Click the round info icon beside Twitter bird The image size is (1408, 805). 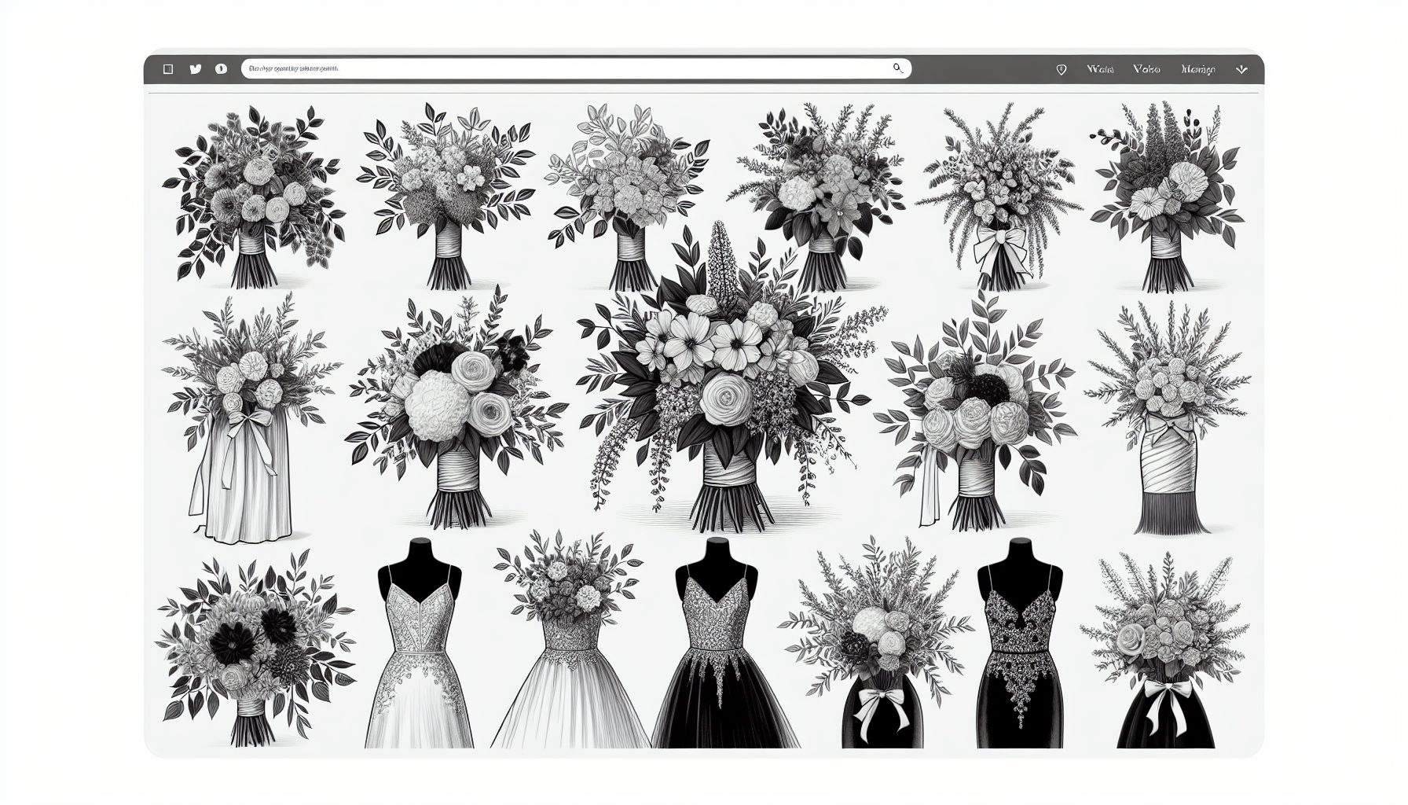pyautogui.click(x=221, y=69)
